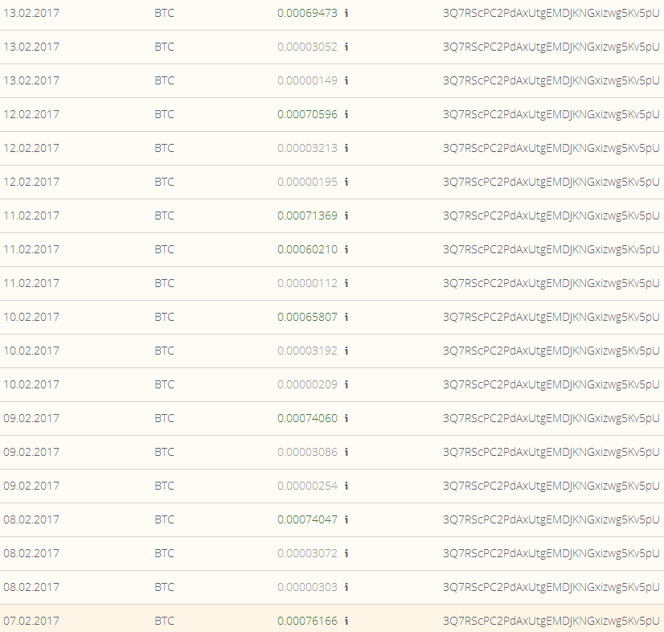Select amount 0.00000209

pyautogui.click(x=307, y=384)
